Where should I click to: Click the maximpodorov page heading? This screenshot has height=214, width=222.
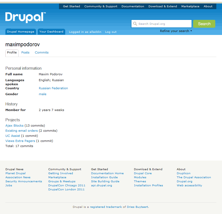pyautogui.click(x=23, y=45)
